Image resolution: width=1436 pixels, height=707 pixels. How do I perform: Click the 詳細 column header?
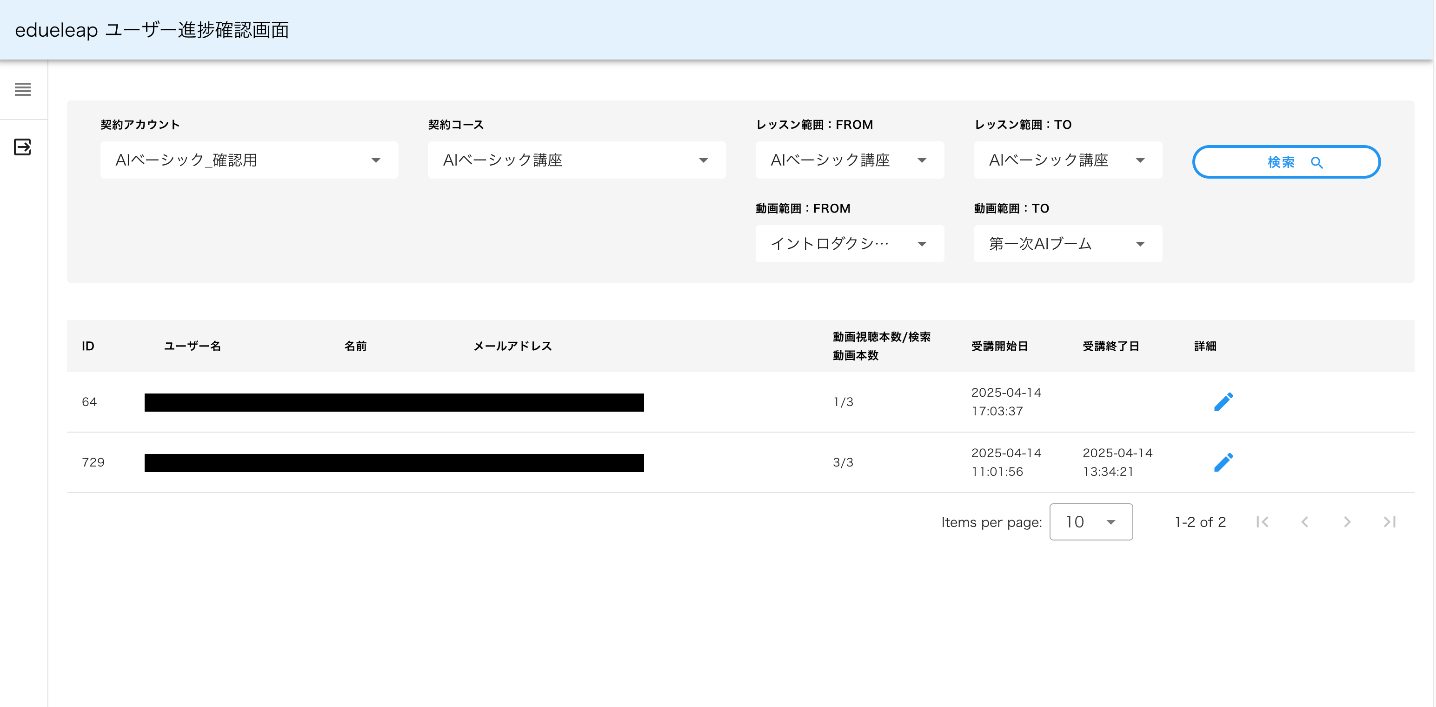(1205, 346)
